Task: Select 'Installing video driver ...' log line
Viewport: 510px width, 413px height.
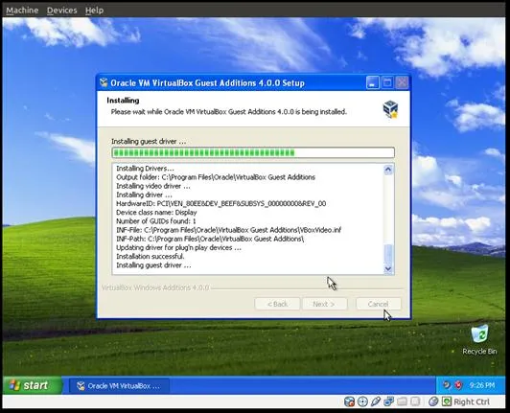Action: pos(153,186)
